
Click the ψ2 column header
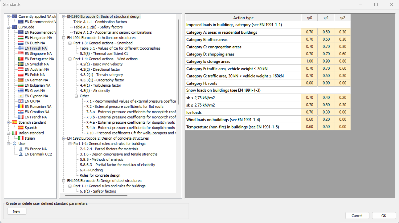(x=343, y=18)
